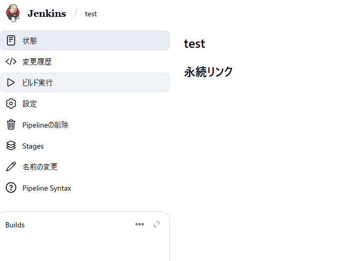Select Pipelineの削除 in the sidebar
The width and height of the screenshot is (356, 261).
45,125
